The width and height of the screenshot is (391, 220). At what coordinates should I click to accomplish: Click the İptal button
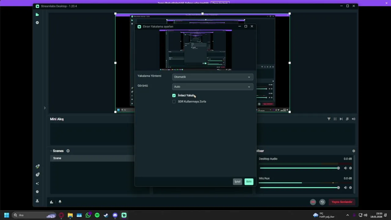238,182
